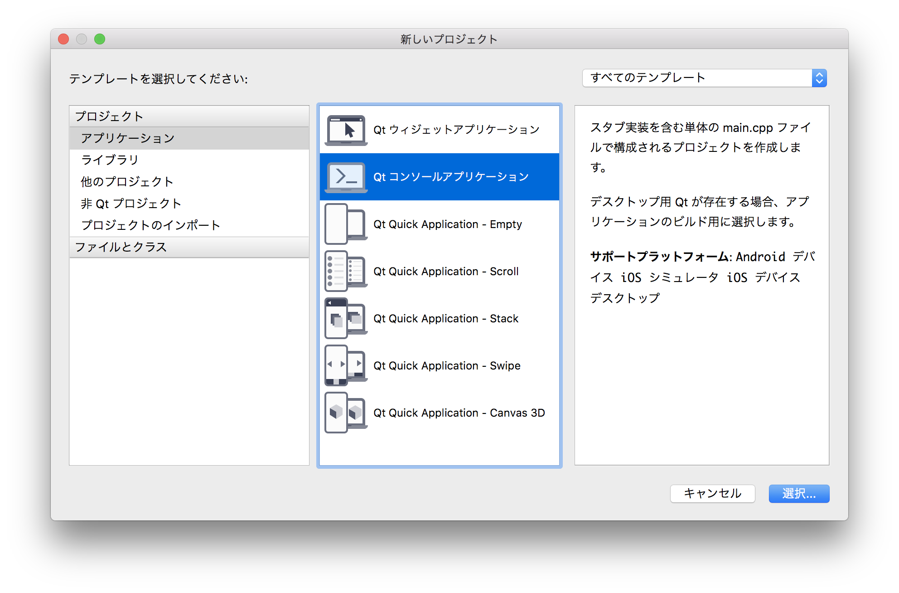Choose the Qt Quick Application - Scroll list icon
Image resolution: width=899 pixels, height=593 pixels.
(x=346, y=271)
